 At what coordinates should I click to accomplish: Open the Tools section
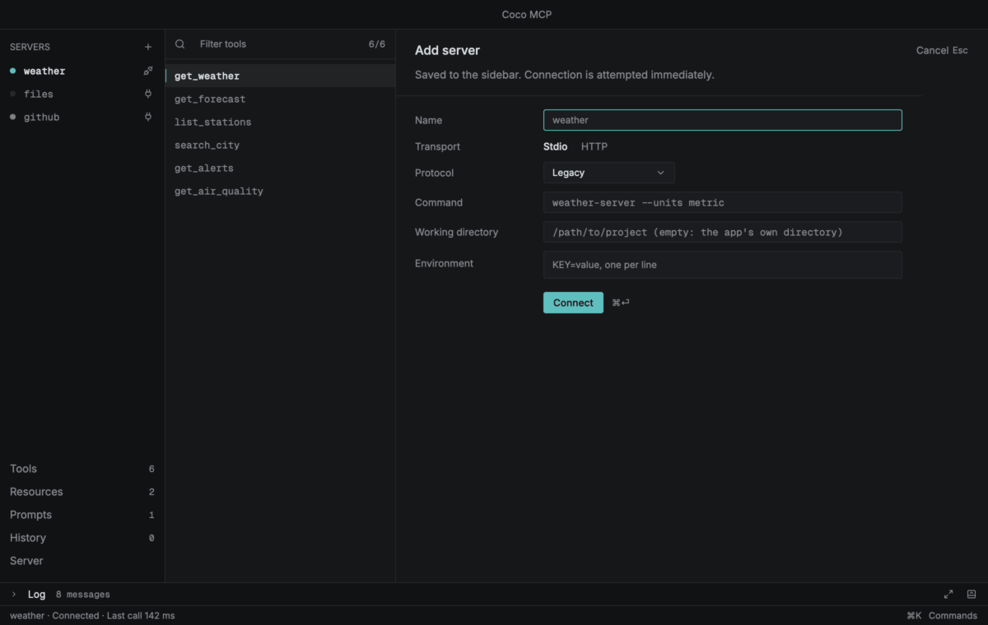point(82,469)
